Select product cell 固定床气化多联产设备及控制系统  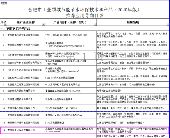71,55
